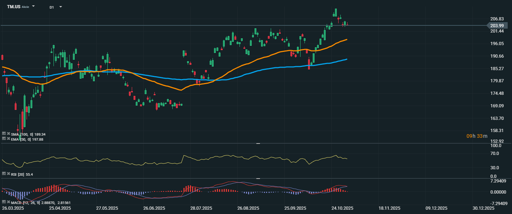This screenshot has width=512, height=214.
Task: Click the 206.83 level on price axis
Action: pyautogui.click(x=497, y=19)
